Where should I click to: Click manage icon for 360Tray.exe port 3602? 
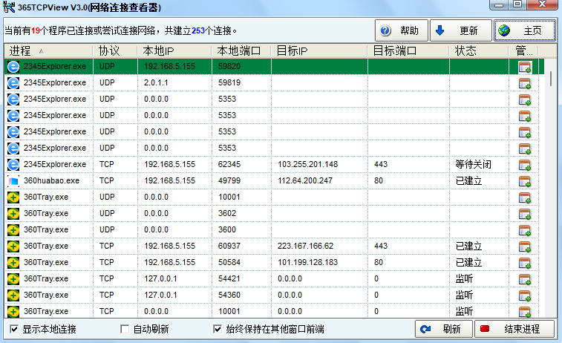pos(525,214)
